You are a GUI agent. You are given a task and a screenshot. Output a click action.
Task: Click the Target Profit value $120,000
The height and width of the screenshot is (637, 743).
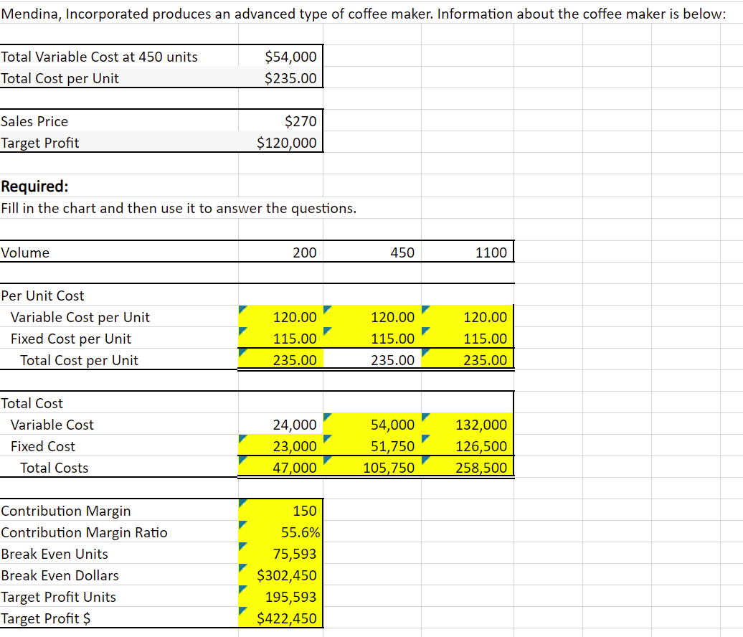point(281,142)
